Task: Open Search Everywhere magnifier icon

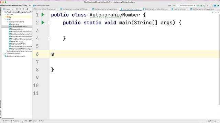Action: [x=212, y=5]
